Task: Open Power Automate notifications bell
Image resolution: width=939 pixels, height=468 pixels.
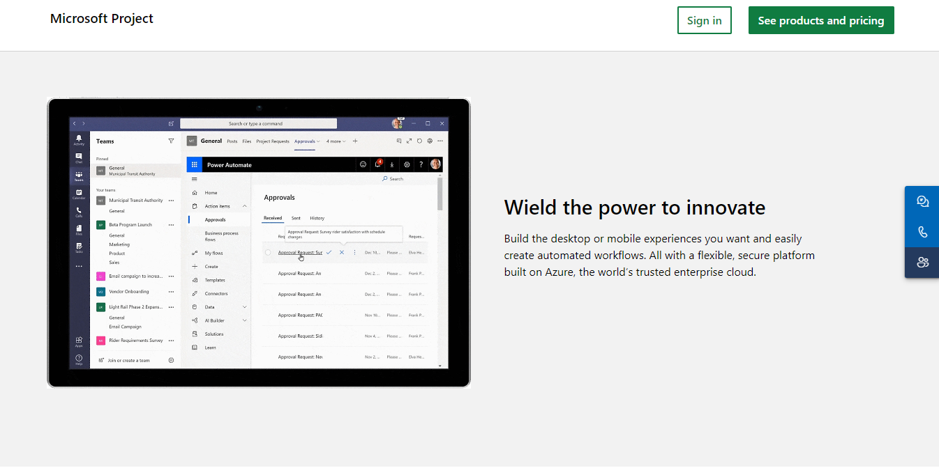Action: [378, 164]
